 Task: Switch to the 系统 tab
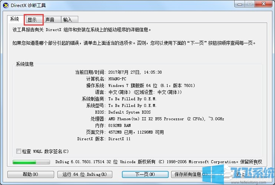(15, 19)
